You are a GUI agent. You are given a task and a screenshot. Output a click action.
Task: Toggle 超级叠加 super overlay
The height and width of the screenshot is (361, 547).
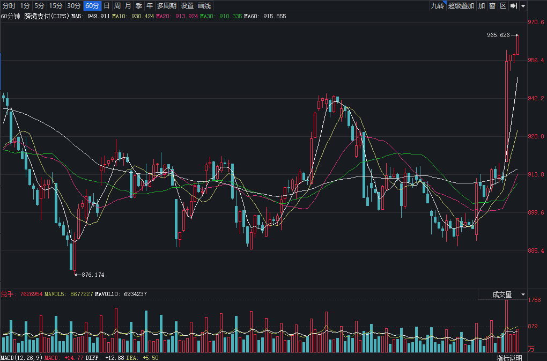[x=461, y=6]
